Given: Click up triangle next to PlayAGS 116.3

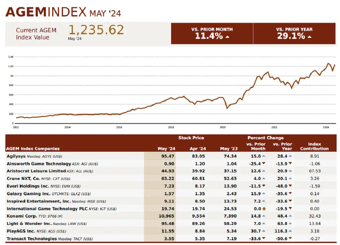Looking at the screenshot, I should (x=290, y=231).
